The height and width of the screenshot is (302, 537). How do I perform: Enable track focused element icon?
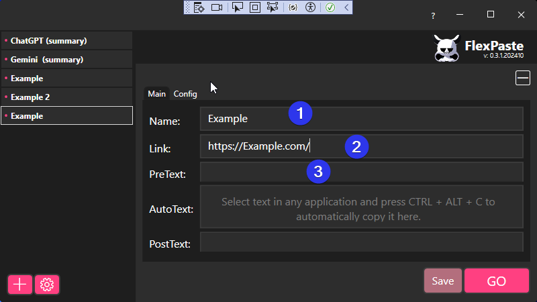(x=273, y=7)
